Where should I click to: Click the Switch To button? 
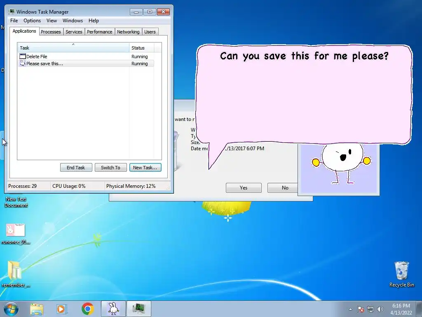[110, 168]
